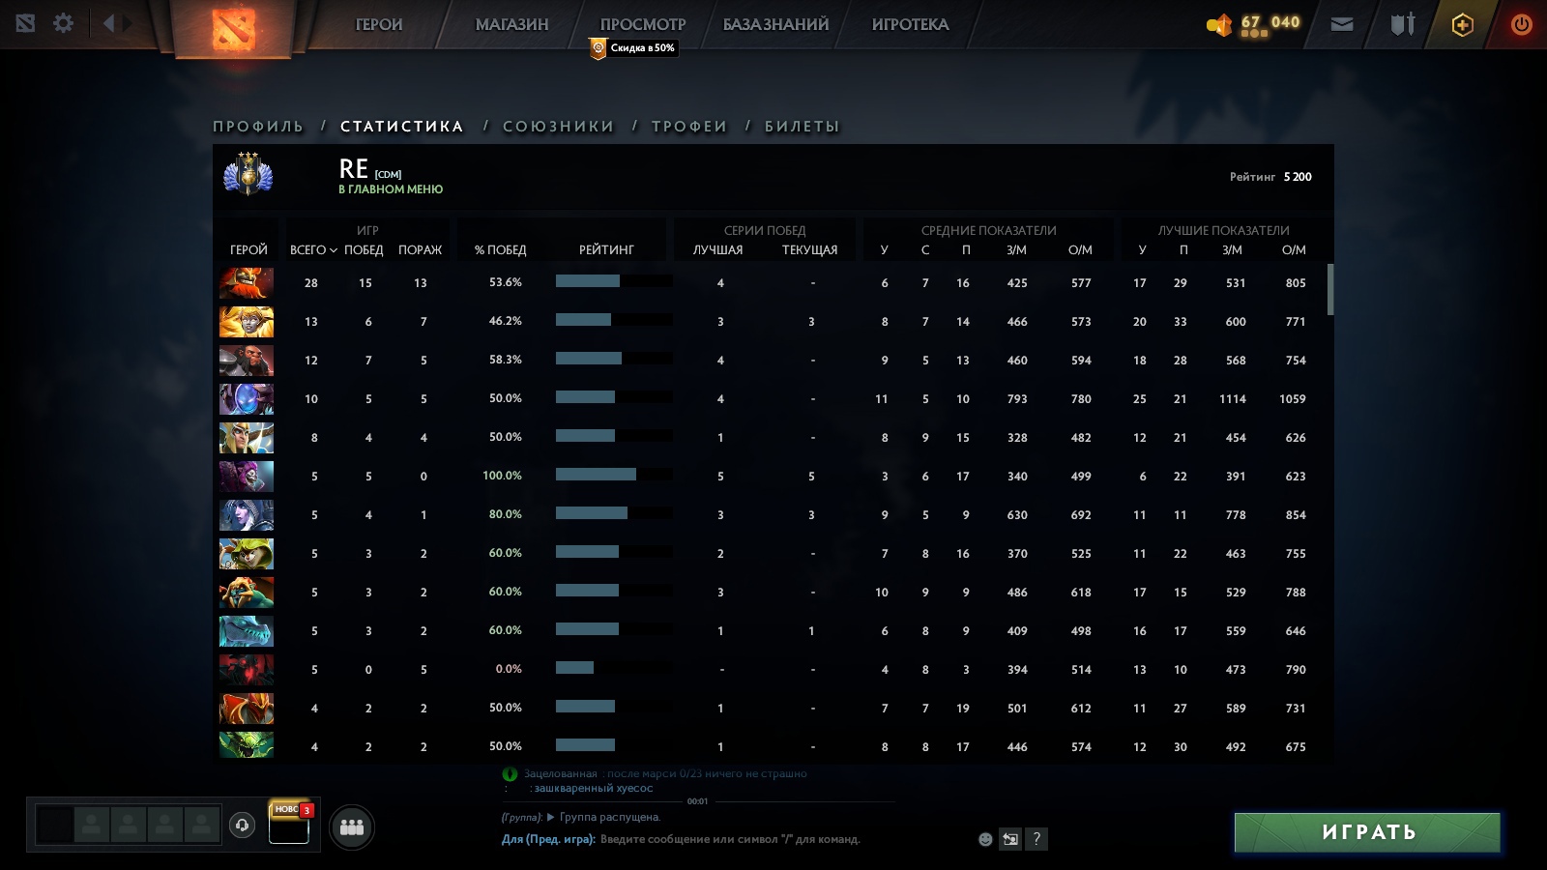Open the armory shield-and-sword icon
Image resolution: width=1547 pixels, height=870 pixels.
tap(1403, 24)
